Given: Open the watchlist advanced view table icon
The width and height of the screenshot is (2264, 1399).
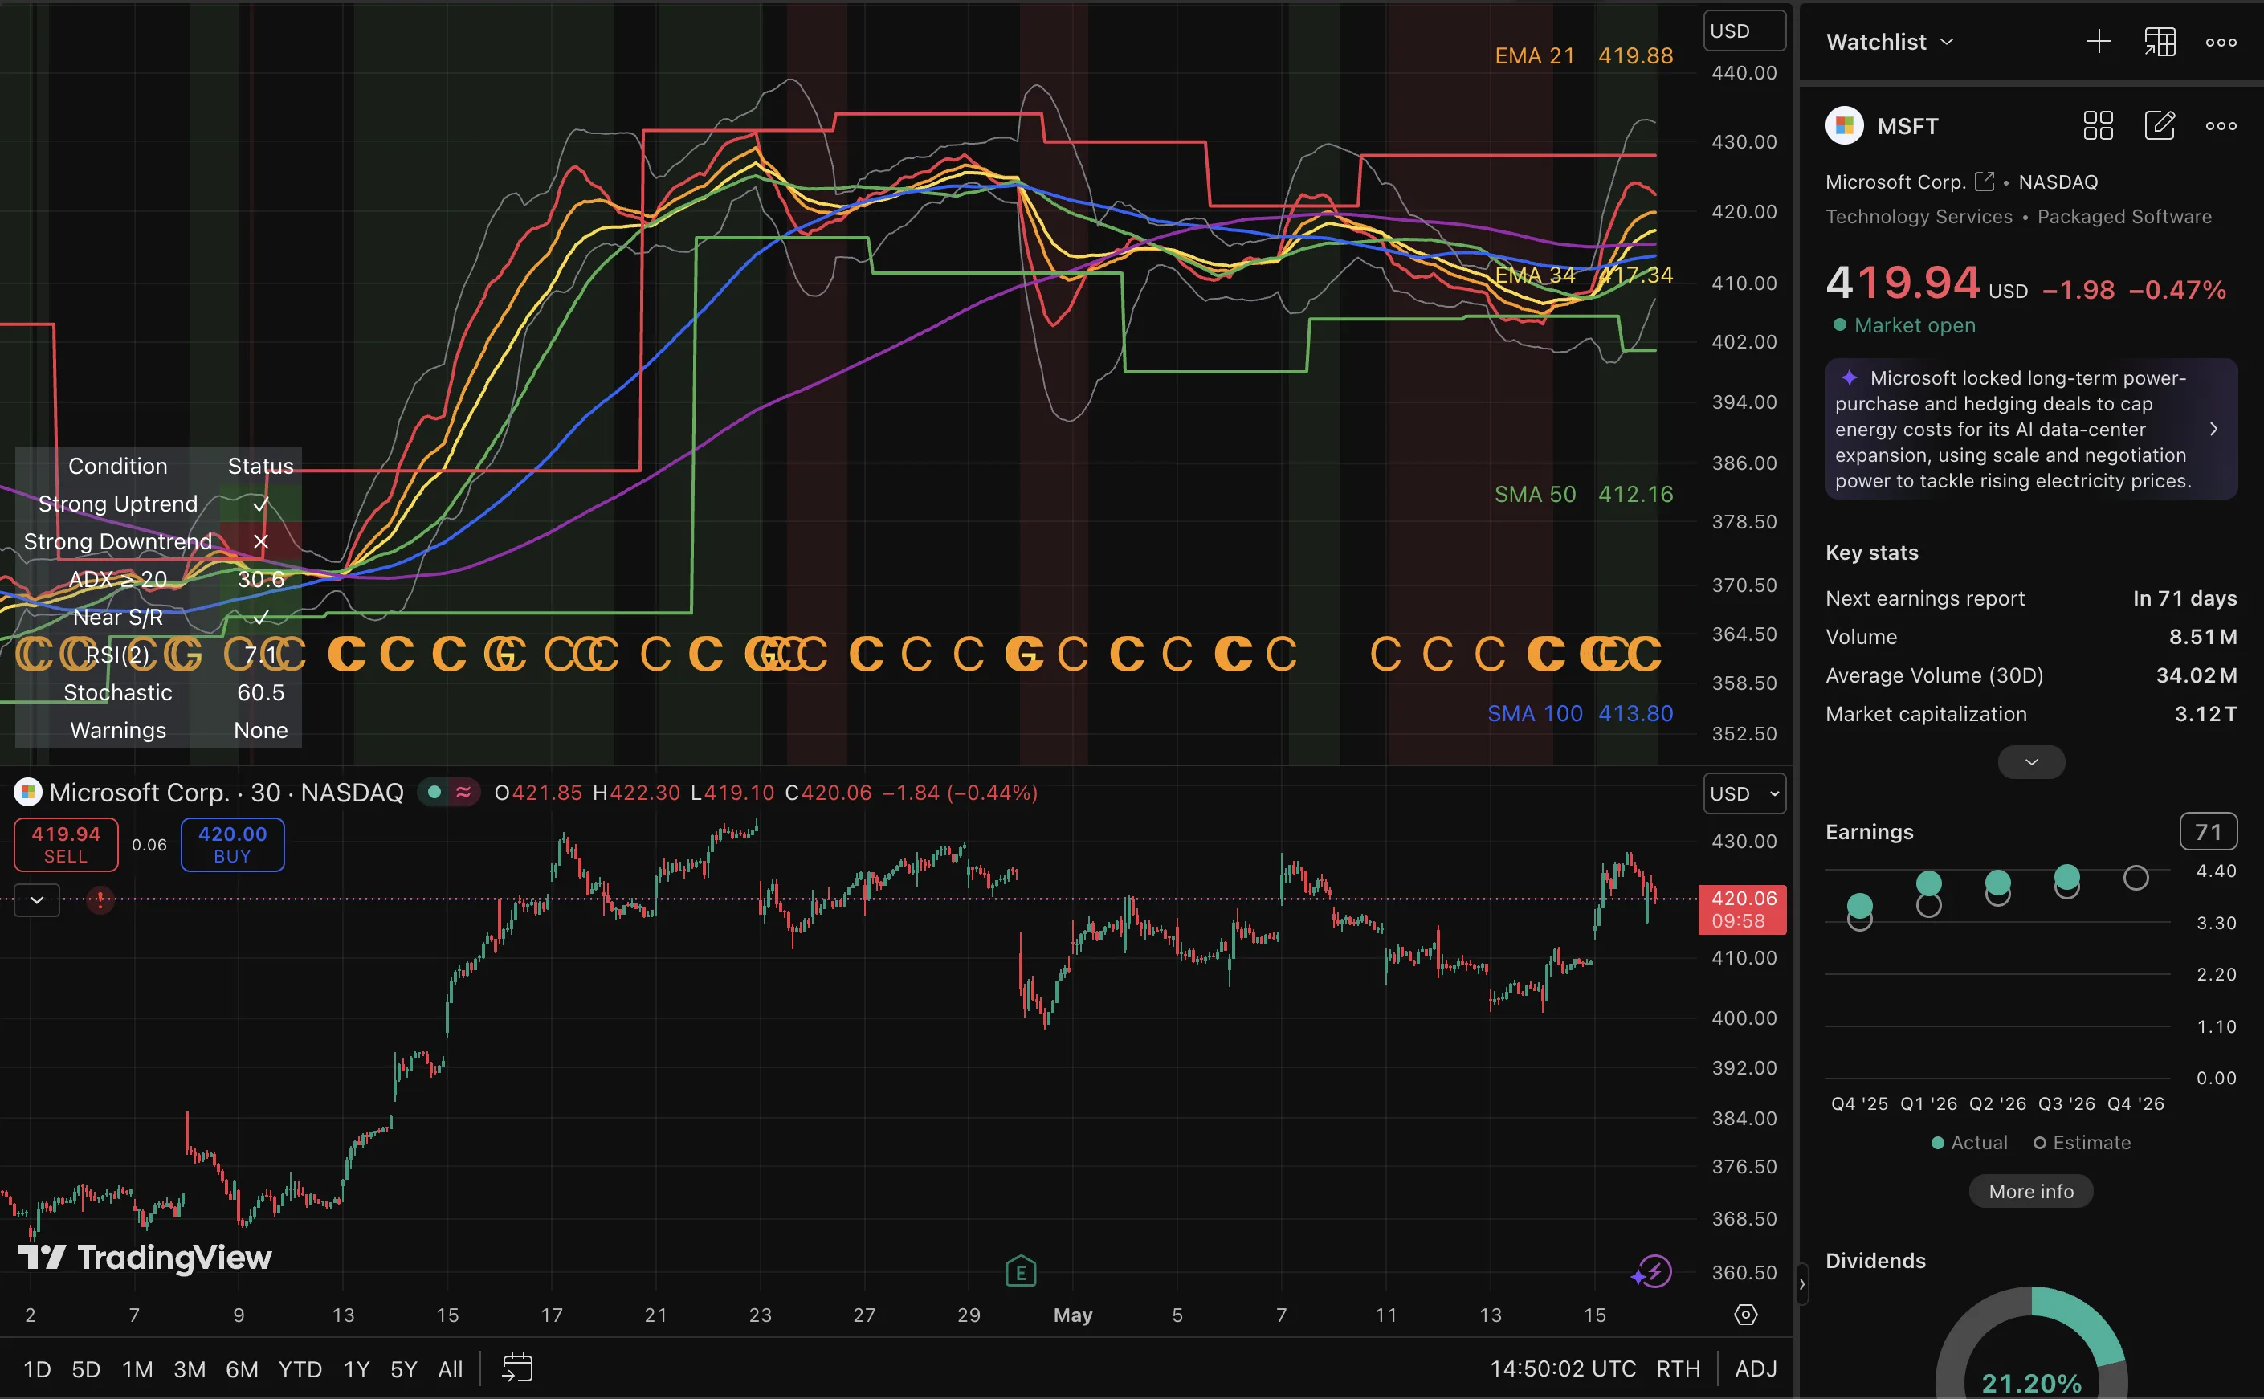Looking at the screenshot, I should pos(2160,42).
